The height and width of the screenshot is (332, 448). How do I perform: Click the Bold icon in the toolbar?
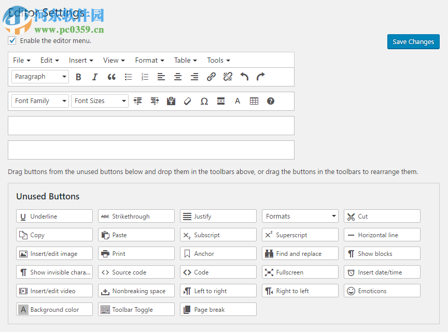coord(78,77)
